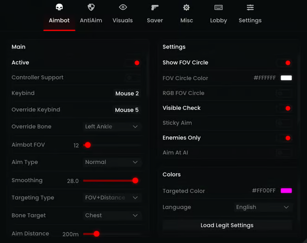
Task: Switch to the Visuals tab label
Action: [123, 20]
